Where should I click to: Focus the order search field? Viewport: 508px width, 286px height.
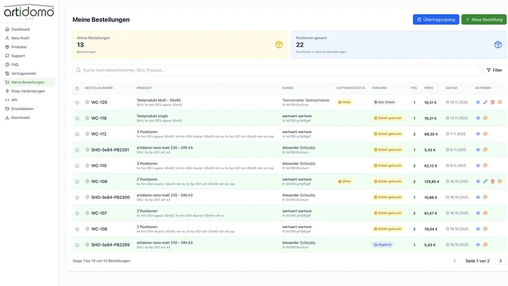pyautogui.click(x=276, y=70)
